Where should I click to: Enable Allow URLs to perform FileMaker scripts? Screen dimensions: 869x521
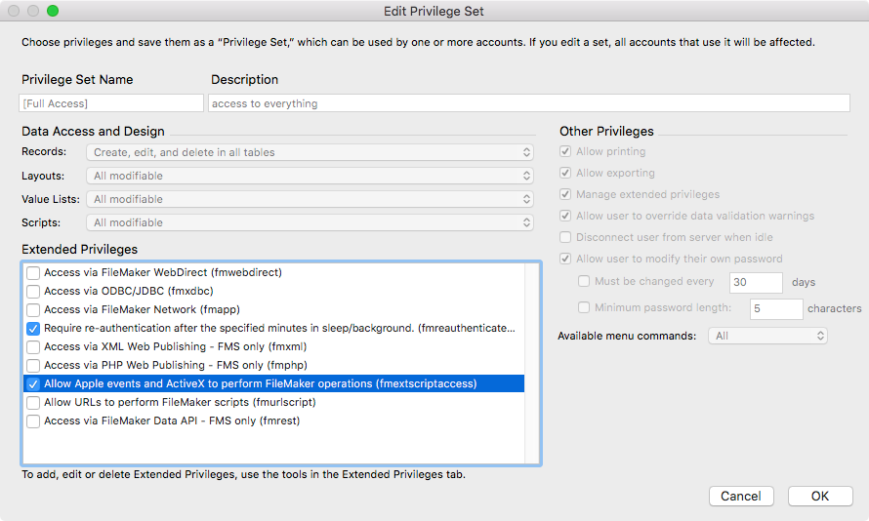[33, 403]
